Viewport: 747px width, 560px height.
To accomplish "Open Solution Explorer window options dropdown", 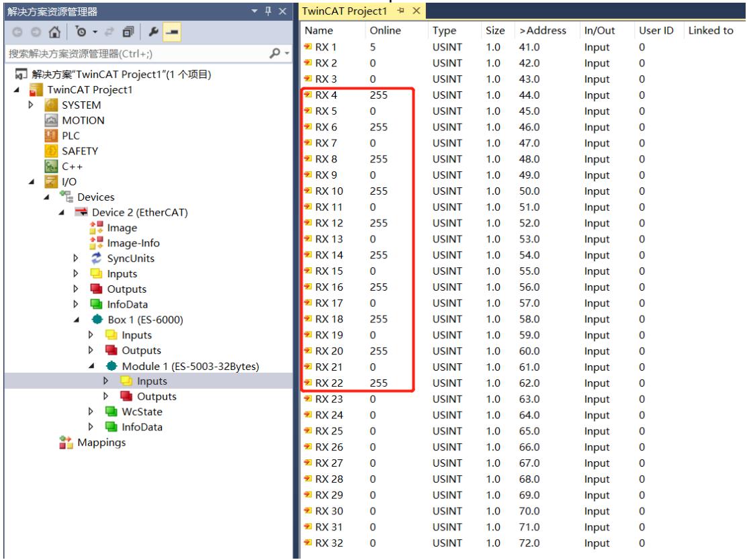I will point(255,11).
